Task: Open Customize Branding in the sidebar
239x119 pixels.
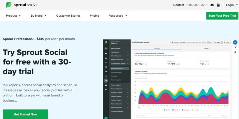Action: 117,111
